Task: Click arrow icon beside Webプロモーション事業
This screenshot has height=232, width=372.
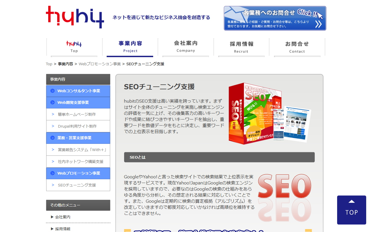Action: click(53, 173)
